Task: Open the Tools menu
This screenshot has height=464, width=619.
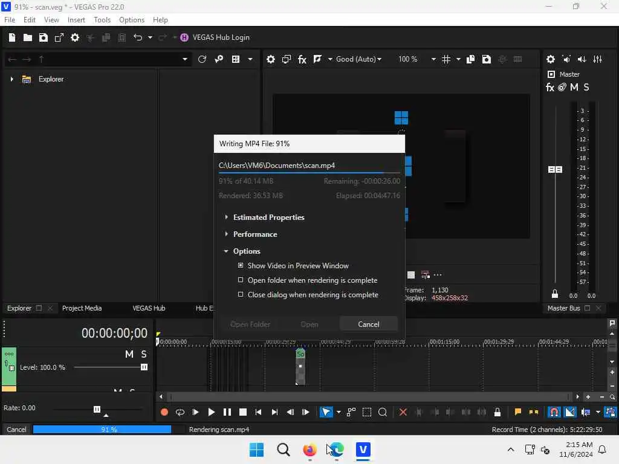Action: tap(102, 20)
